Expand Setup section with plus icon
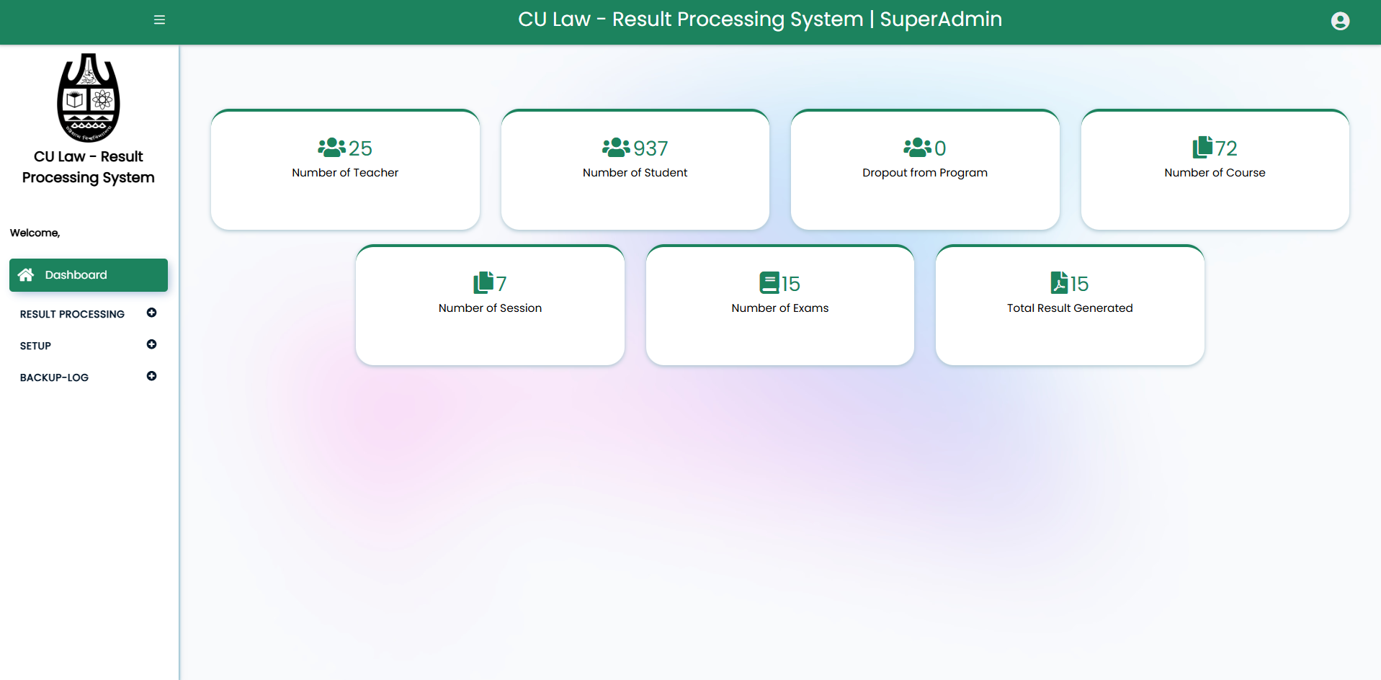1381x680 pixels. pyautogui.click(x=151, y=344)
